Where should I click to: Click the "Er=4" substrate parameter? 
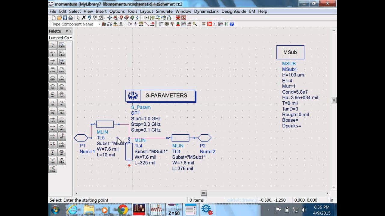[x=287, y=81]
